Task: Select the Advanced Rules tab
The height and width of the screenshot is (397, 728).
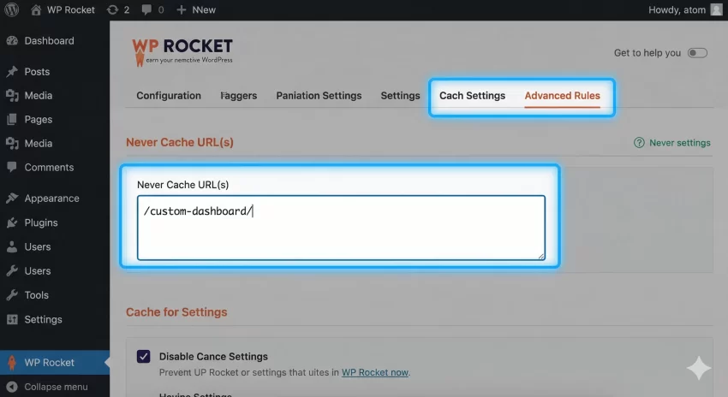Action: pos(562,96)
